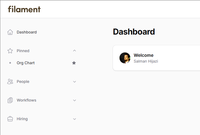This screenshot has width=200, height=135.
Task: Click the Workflows group label
Action: click(x=26, y=100)
